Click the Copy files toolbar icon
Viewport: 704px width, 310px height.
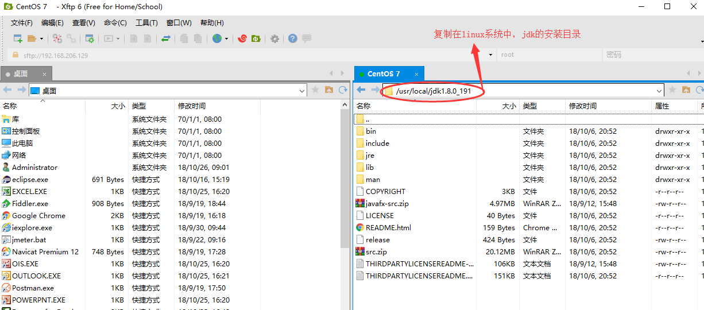pos(184,38)
